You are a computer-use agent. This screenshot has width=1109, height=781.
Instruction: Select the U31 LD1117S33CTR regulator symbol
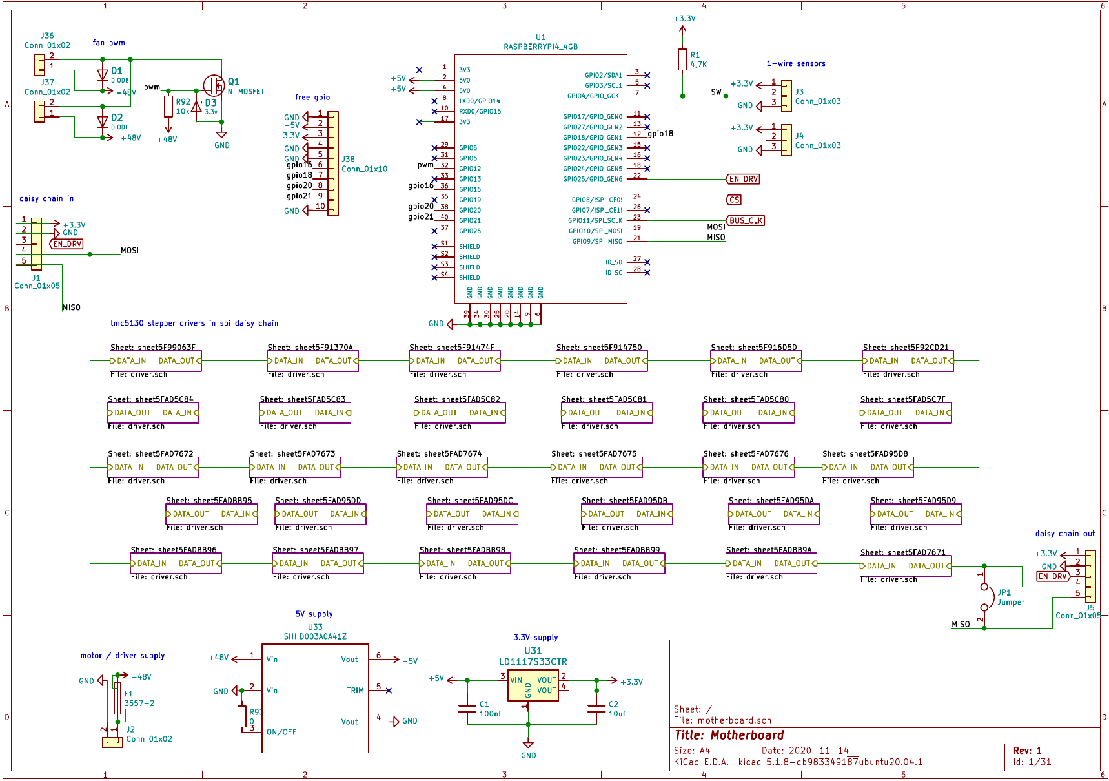(532, 685)
